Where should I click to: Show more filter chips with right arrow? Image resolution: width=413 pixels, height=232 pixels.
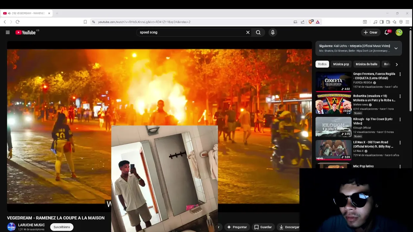tap(397, 64)
